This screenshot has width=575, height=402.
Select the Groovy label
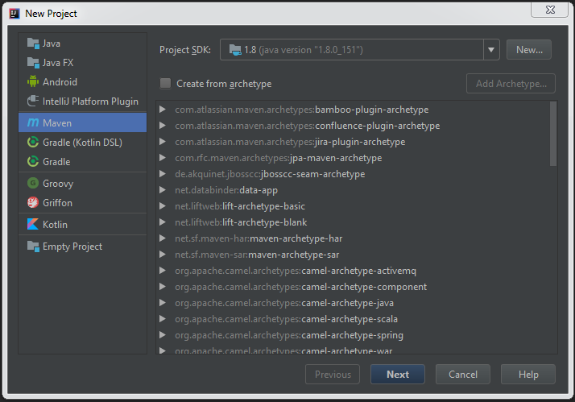click(x=58, y=184)
